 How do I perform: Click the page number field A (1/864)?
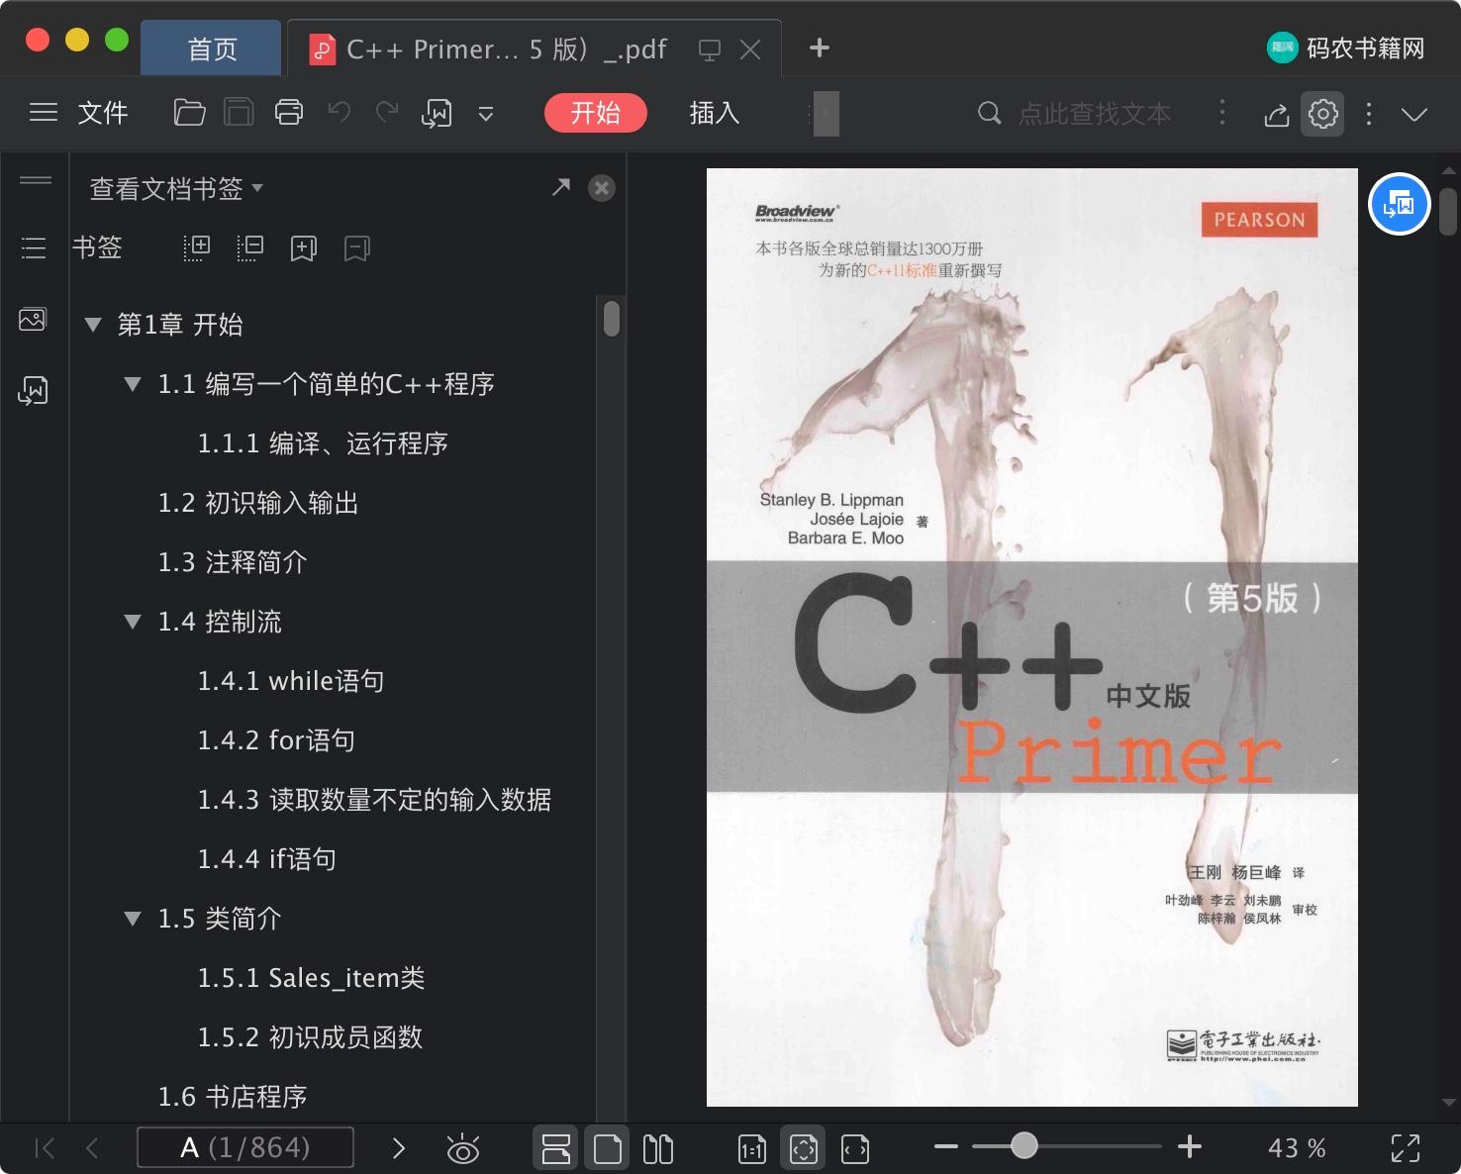click(x=245, y=1147)
